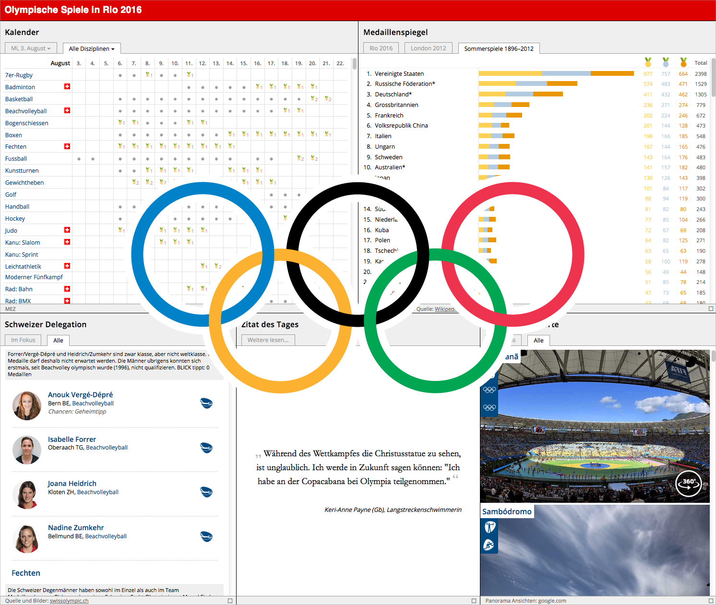
Task: Click the beach volleyball icon next to Isabelle Forrer
Action: 206,448
